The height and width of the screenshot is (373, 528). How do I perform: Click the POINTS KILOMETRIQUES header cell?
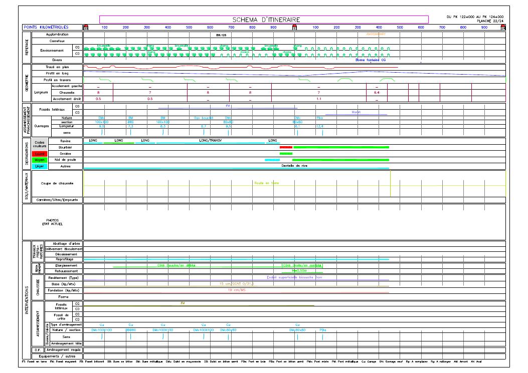point(52,27)
